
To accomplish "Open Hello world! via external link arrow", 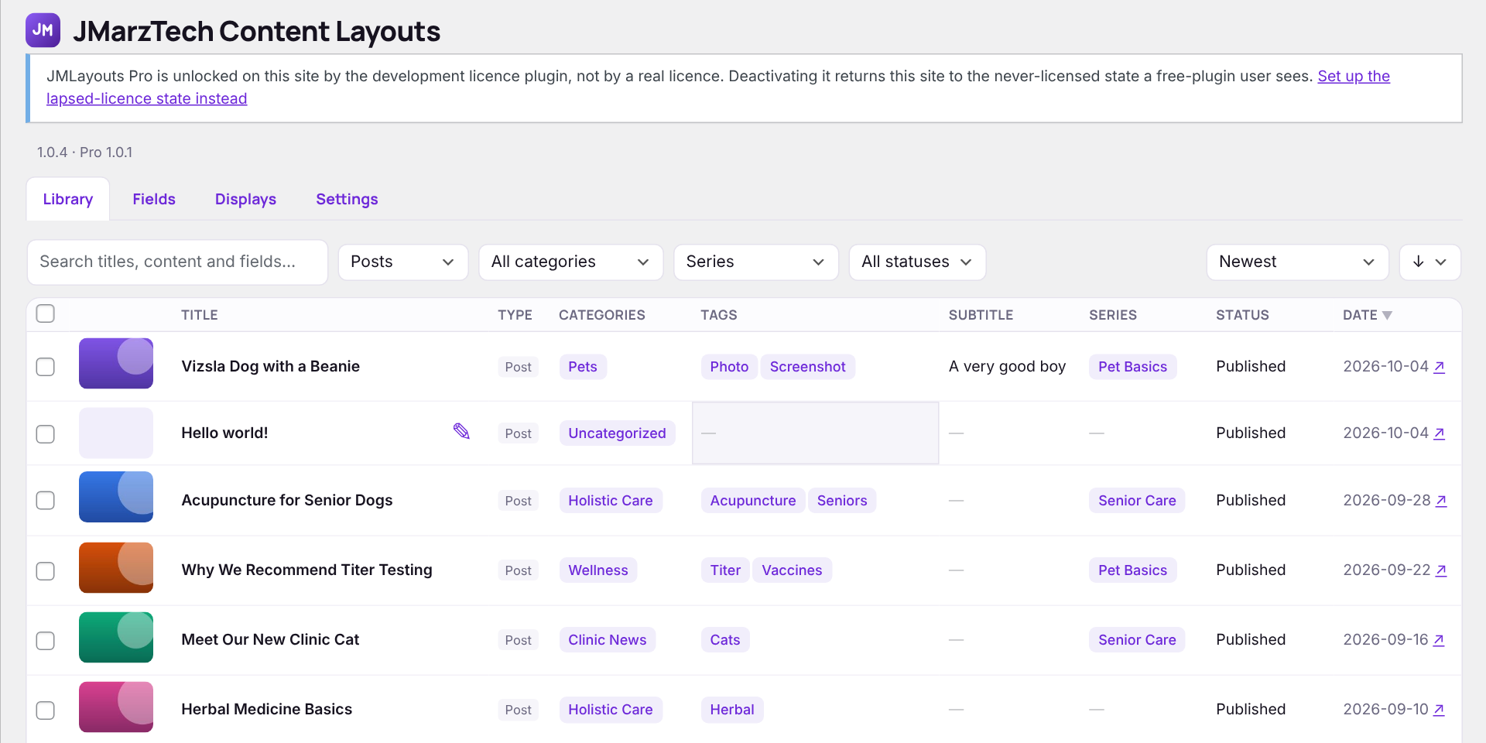I will [x=1439, y=433].
